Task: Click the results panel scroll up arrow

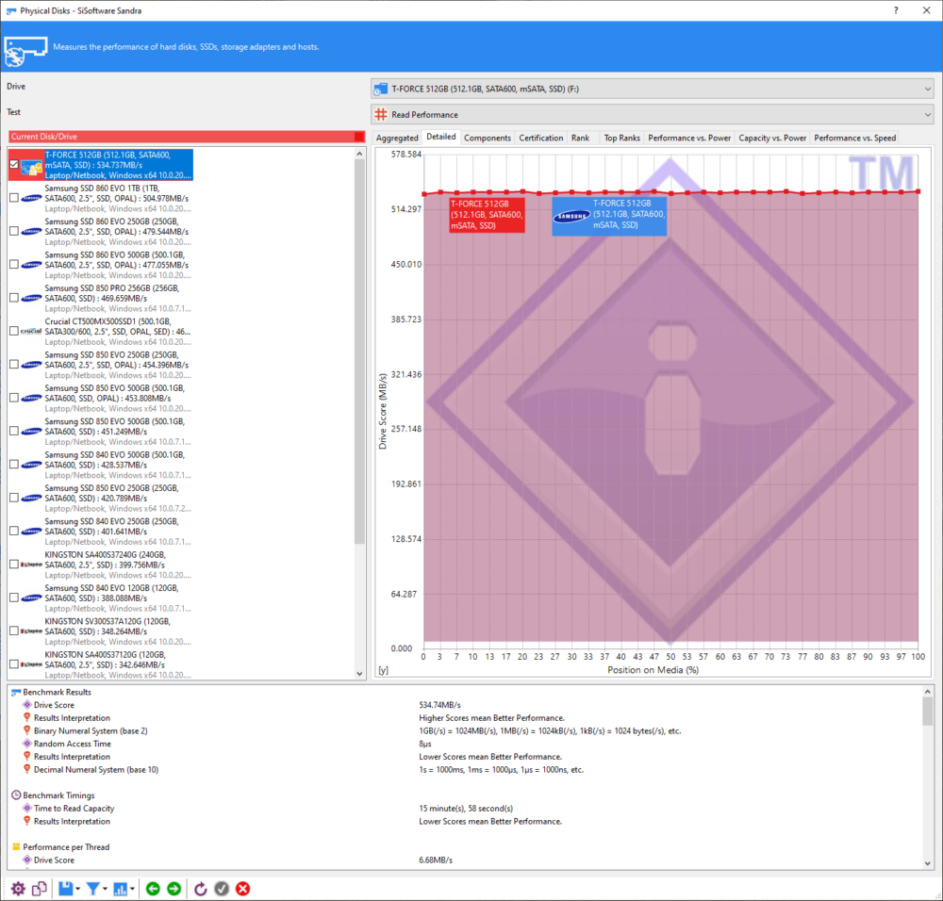Action: 928,691
